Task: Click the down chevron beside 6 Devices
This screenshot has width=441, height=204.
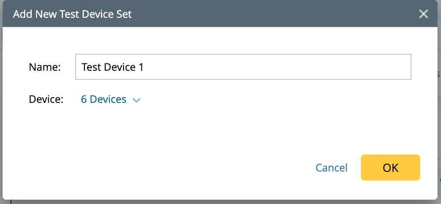Action: tap(137, 100)
